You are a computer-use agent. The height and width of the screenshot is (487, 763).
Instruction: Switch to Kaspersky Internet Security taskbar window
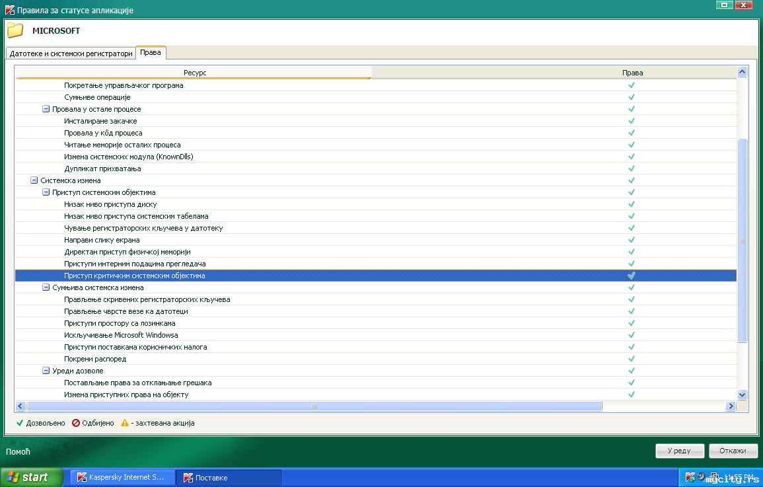[122, 477]
